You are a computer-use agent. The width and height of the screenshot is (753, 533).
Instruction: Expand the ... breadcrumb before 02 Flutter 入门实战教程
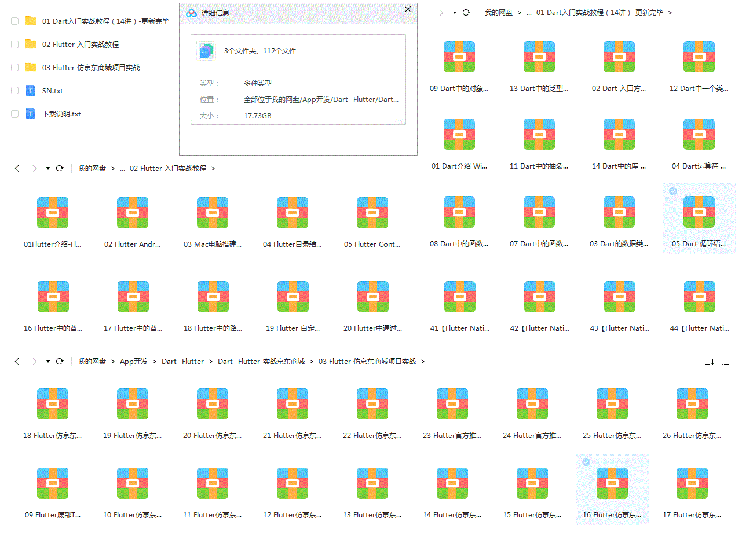pyautogui.click(x=122, y=168)
